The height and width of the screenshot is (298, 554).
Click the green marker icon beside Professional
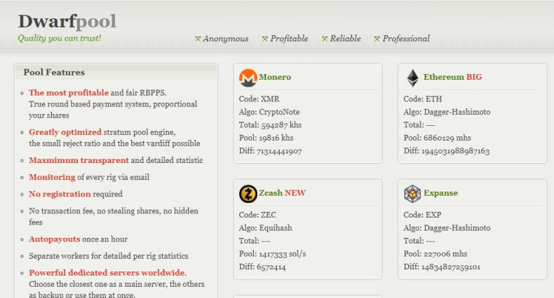[x=377, y=38]
